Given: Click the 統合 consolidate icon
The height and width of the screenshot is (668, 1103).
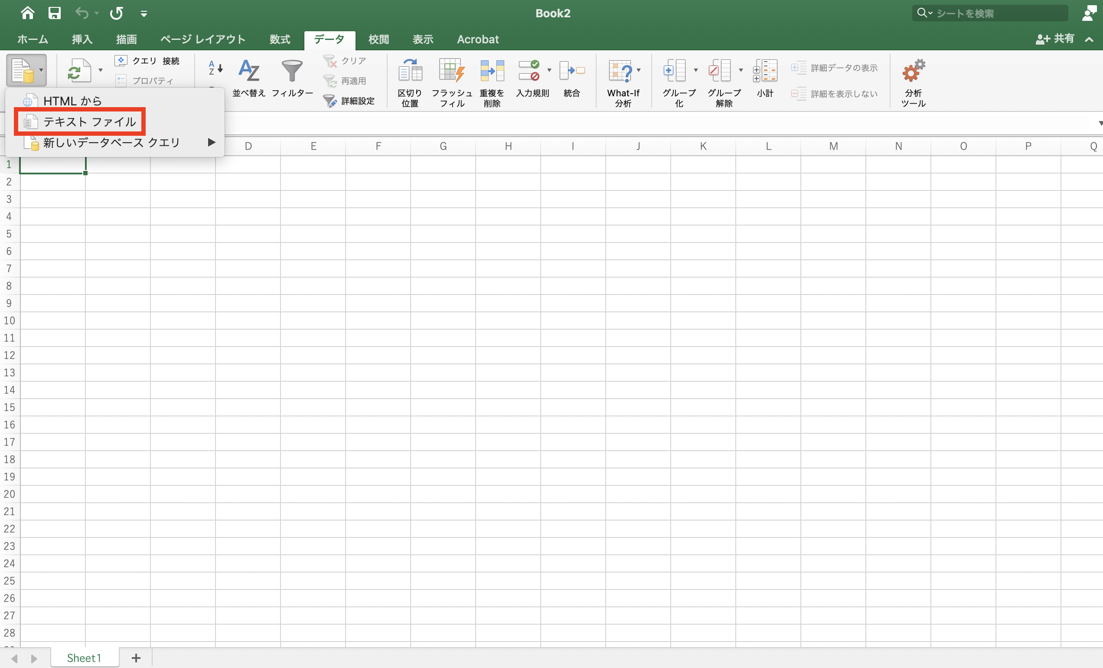Looking at the screenshot, I should (x=571, y=78).
